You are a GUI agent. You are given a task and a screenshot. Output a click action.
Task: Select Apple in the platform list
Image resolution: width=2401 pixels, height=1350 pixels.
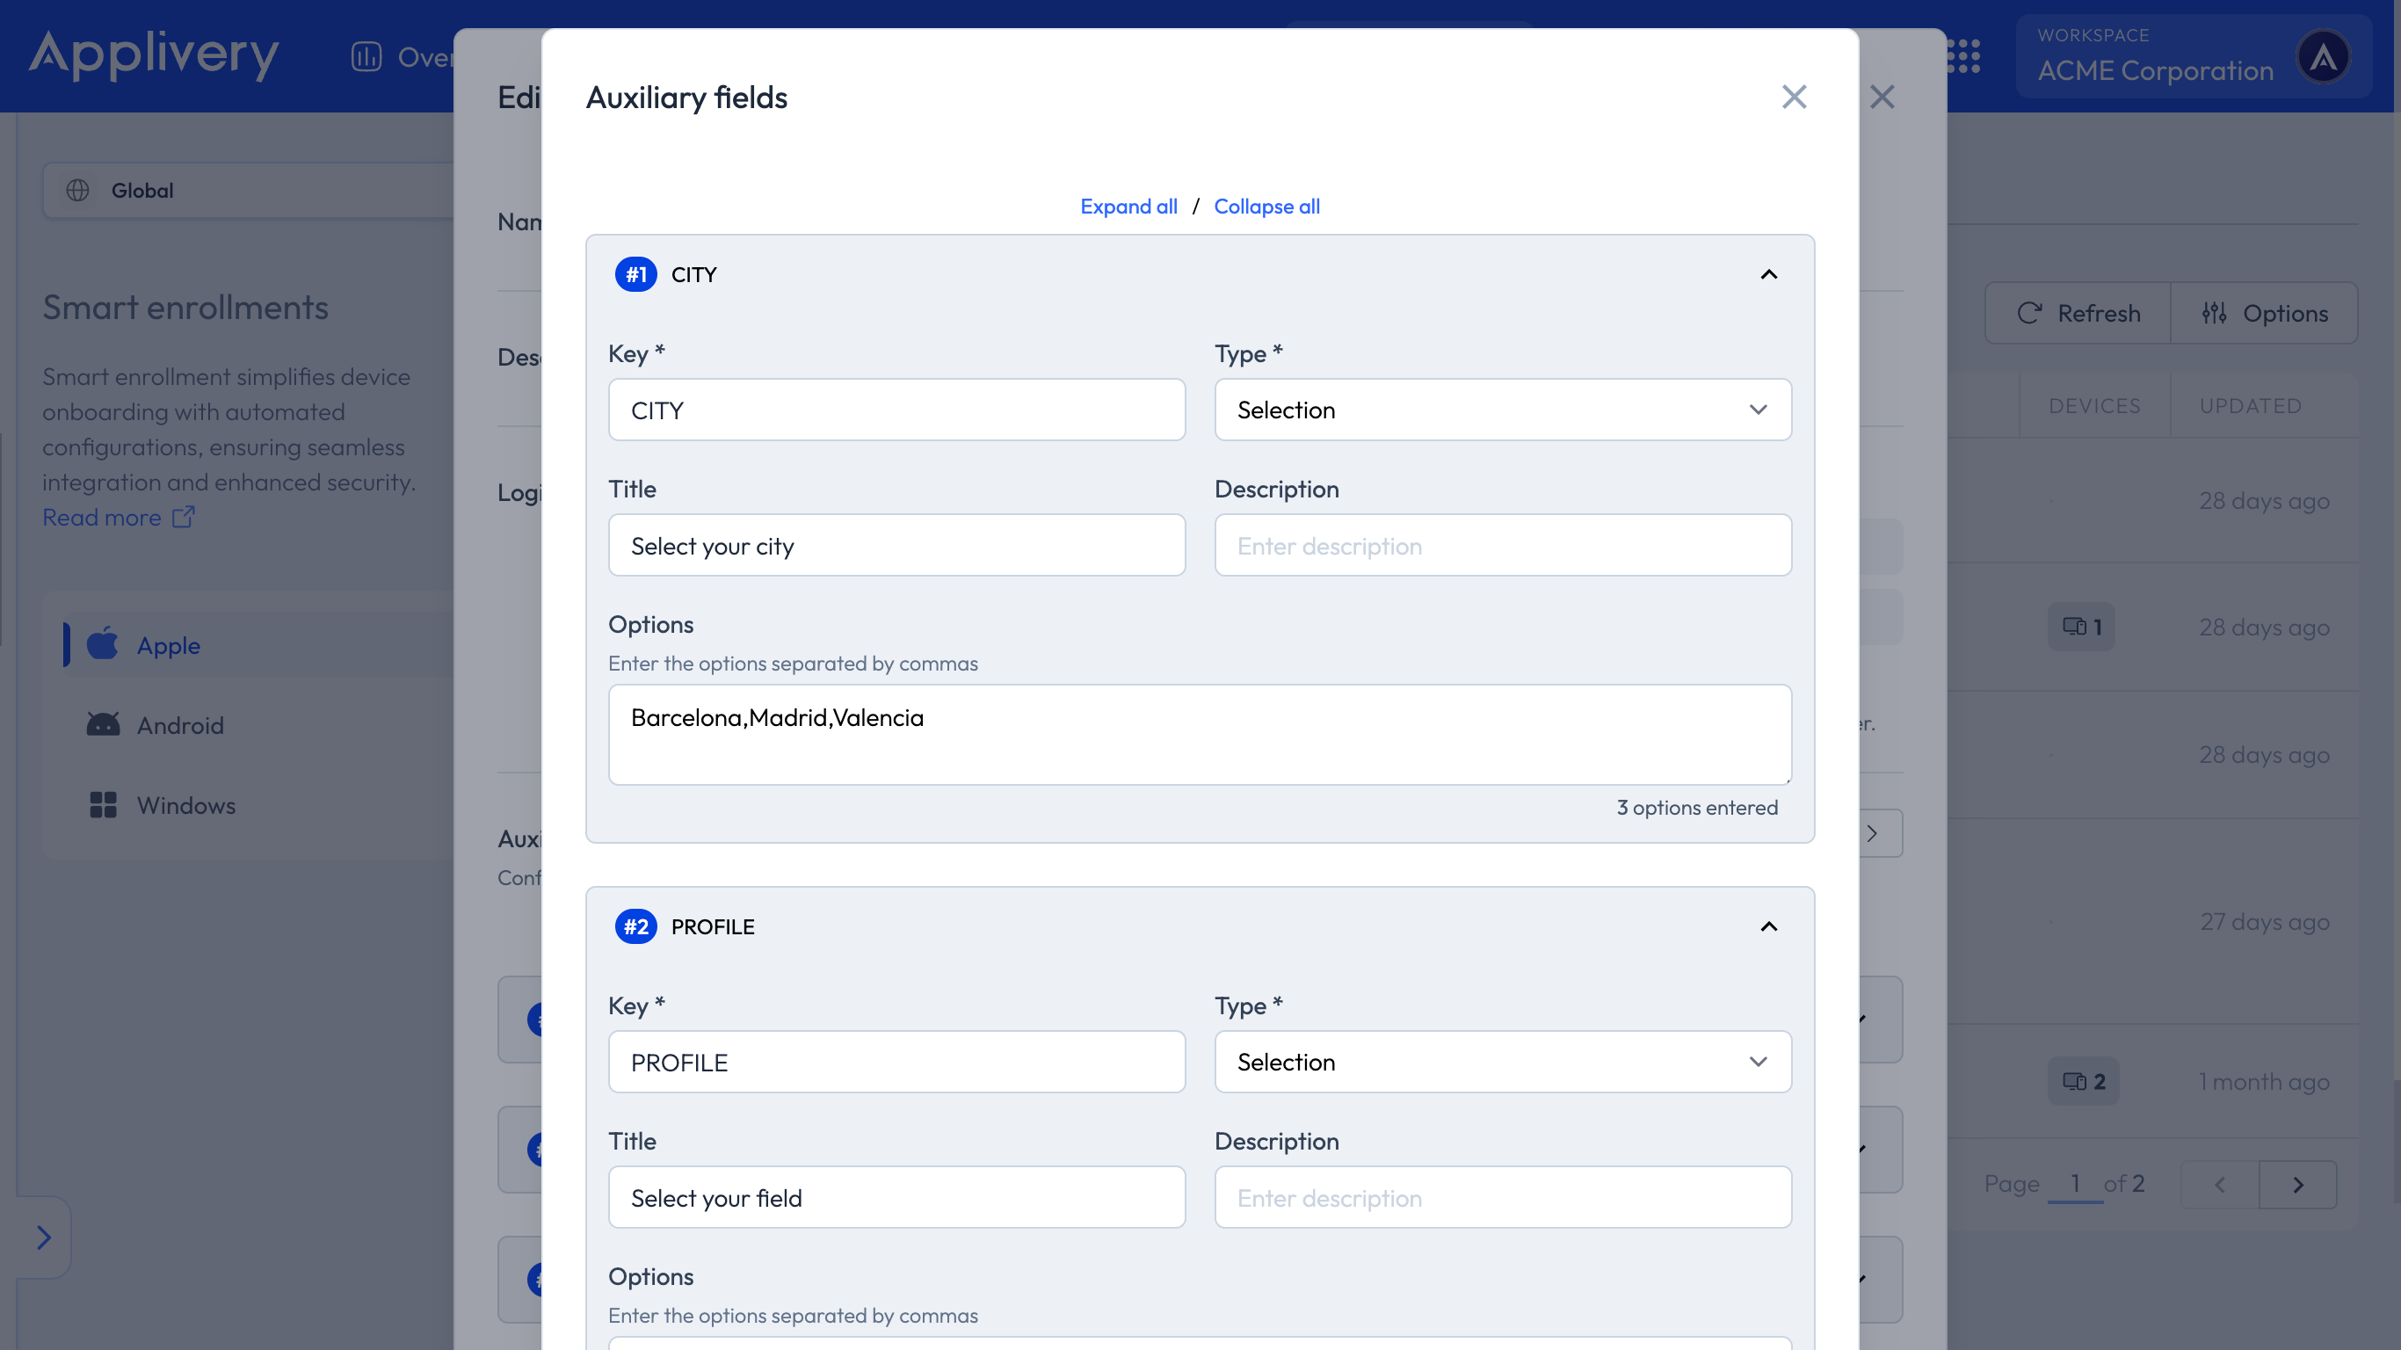tap(168, 645)
